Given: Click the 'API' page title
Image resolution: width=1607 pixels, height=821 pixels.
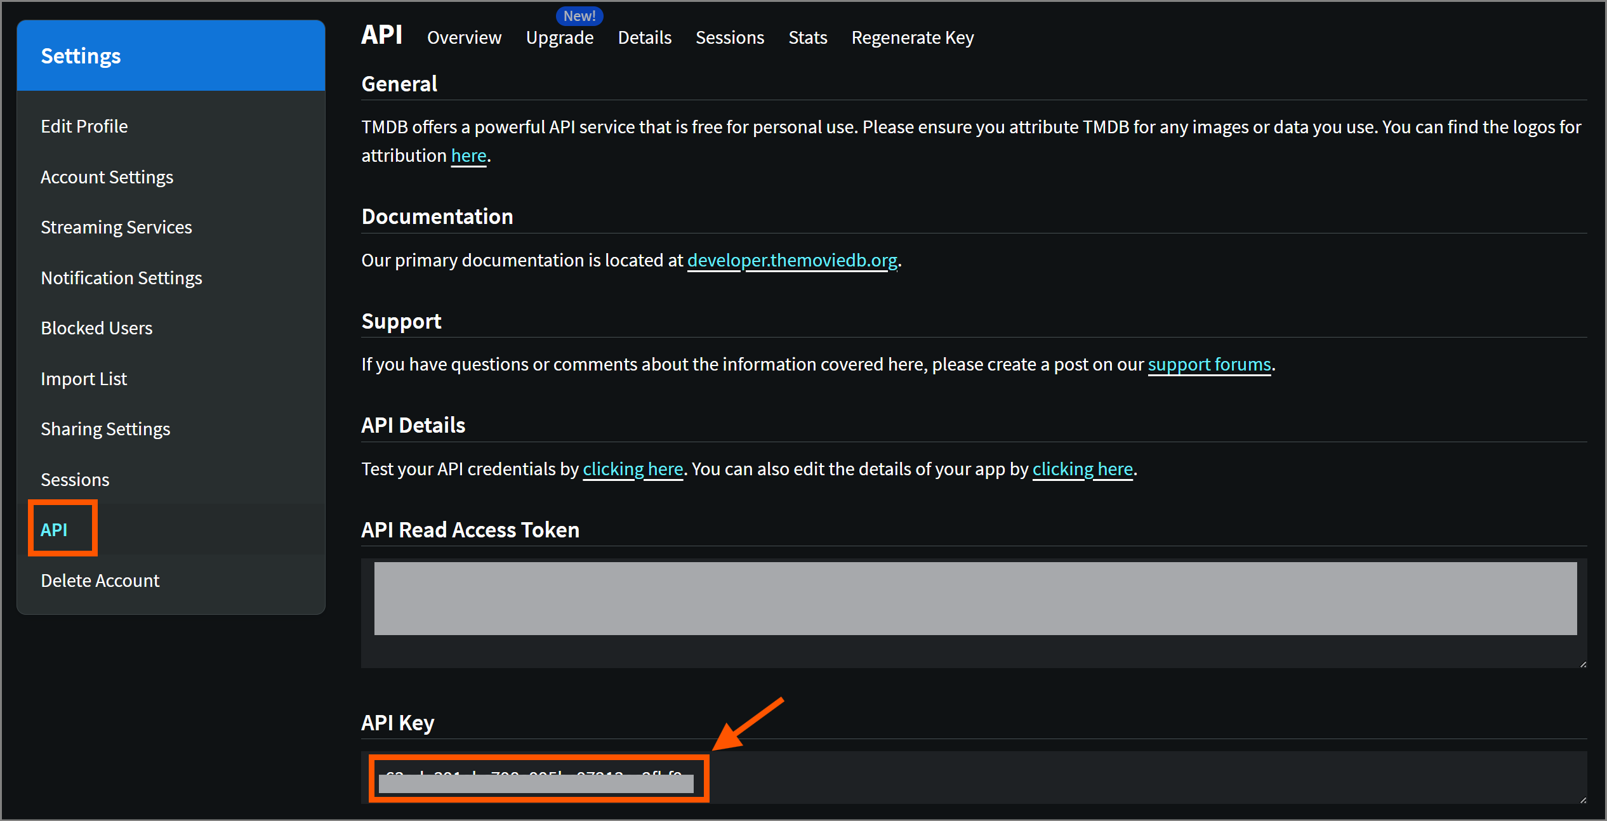Looking at the screenshot, I should [382, 35].
